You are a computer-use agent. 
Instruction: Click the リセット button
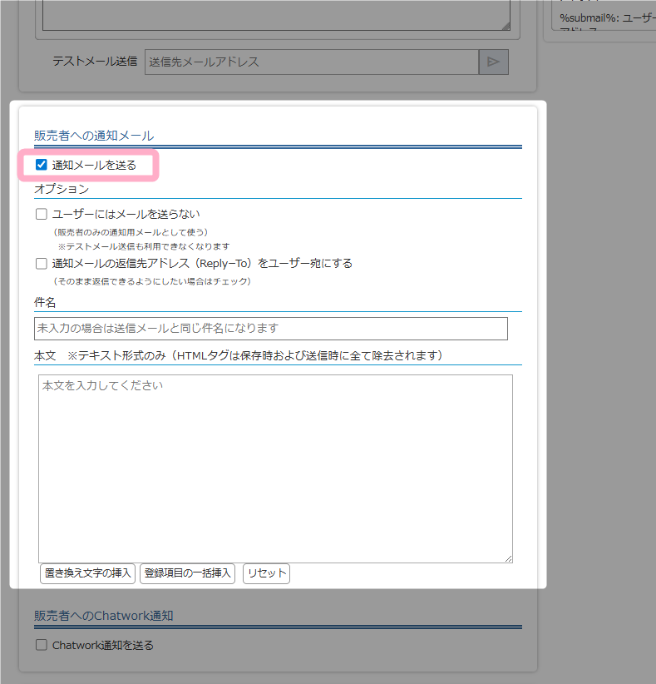pos(266,573)
